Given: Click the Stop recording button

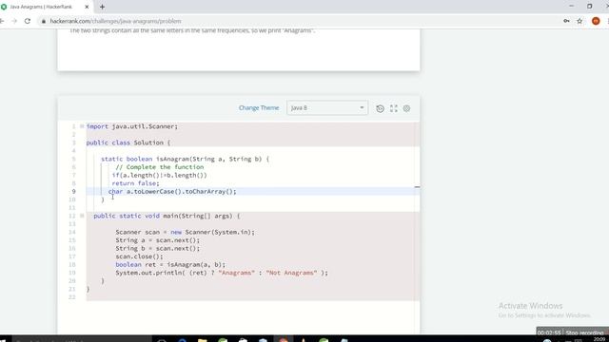Looking at the screenshot, I should pyautogui.click(x=584, y=332).
